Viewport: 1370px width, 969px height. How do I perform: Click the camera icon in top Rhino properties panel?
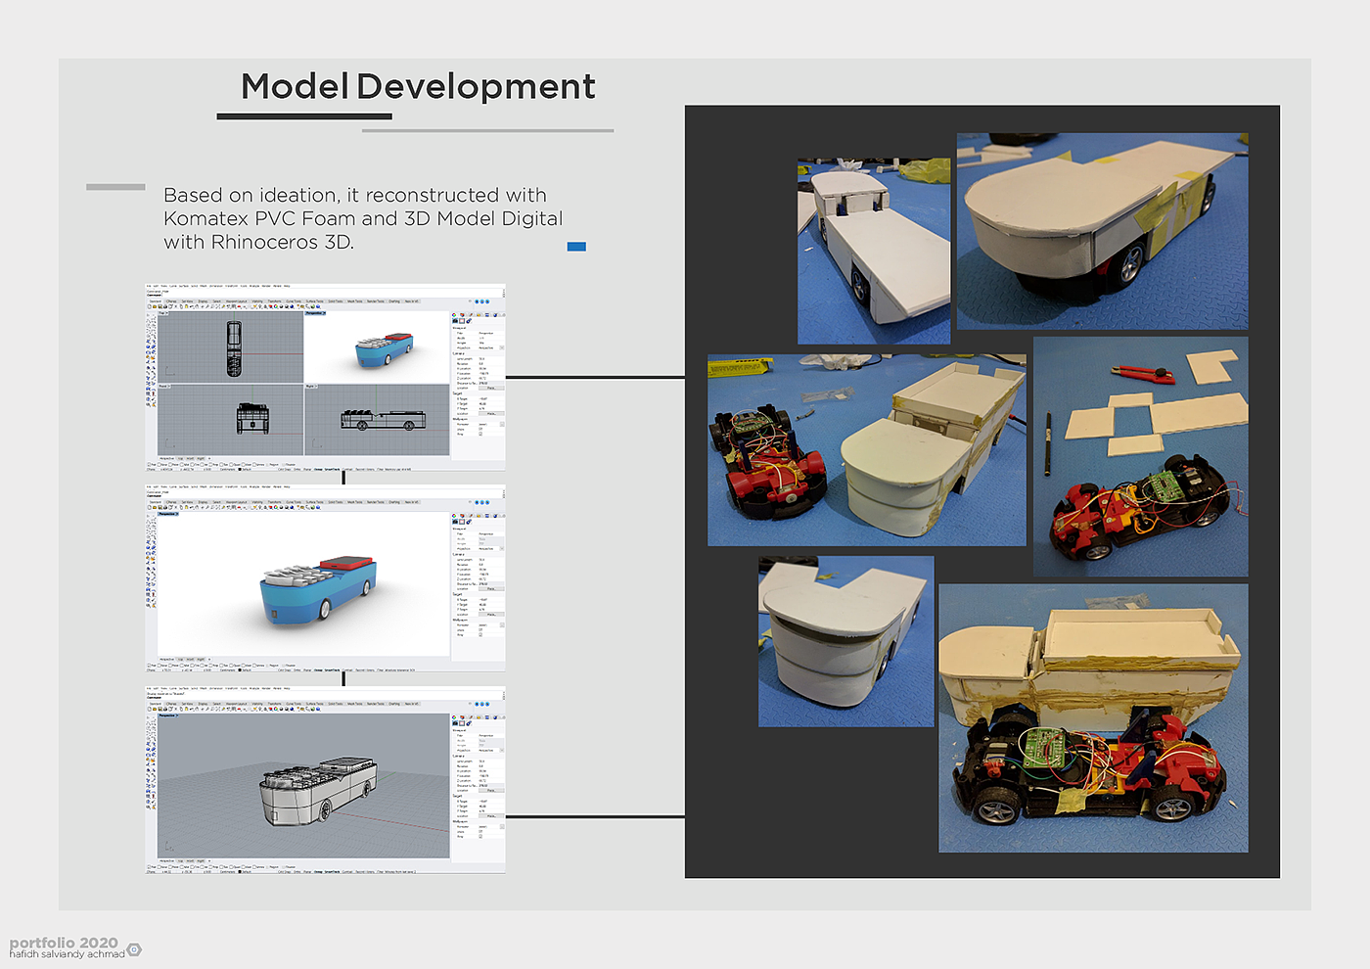456,320
